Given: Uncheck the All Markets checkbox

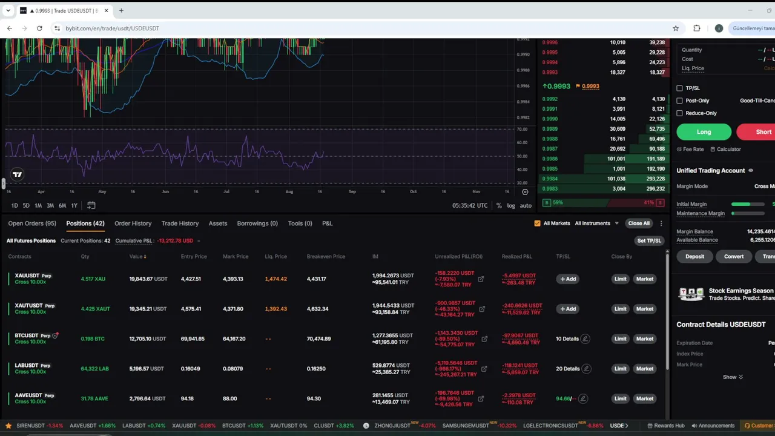Looking at the screenshot, I should tap(537, 223).
